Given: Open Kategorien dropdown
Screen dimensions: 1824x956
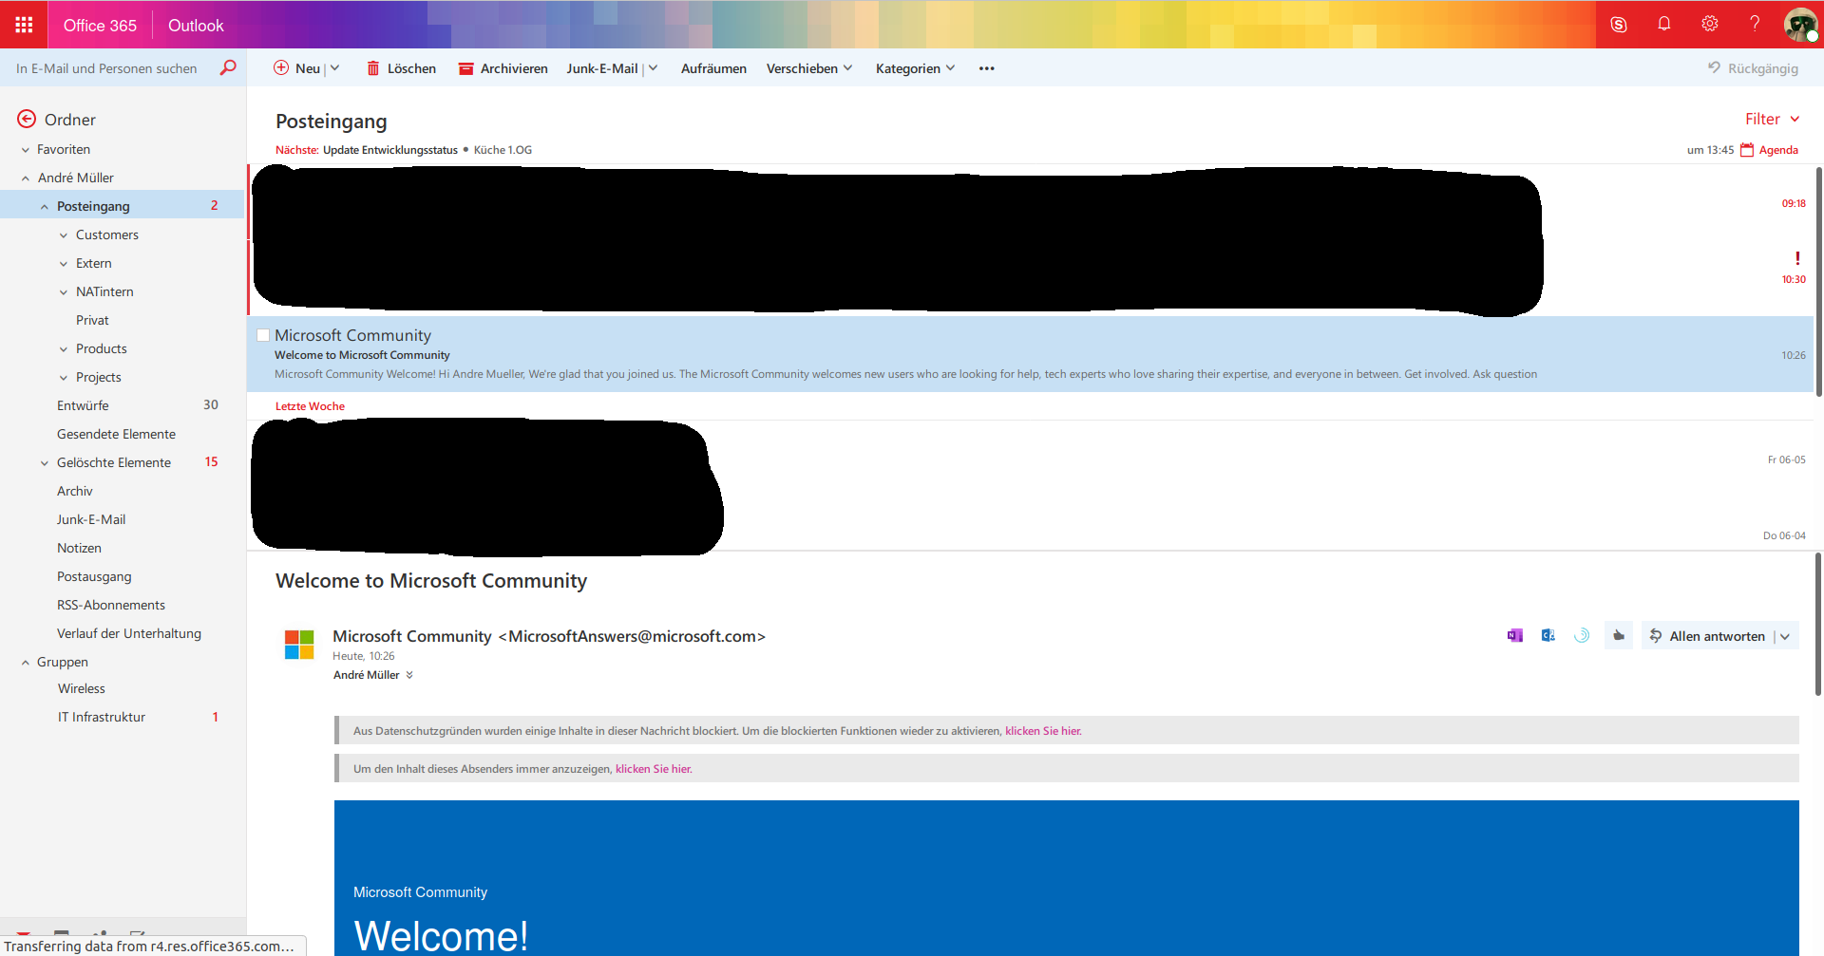Looking at the screenshot, I should [915, 68].
